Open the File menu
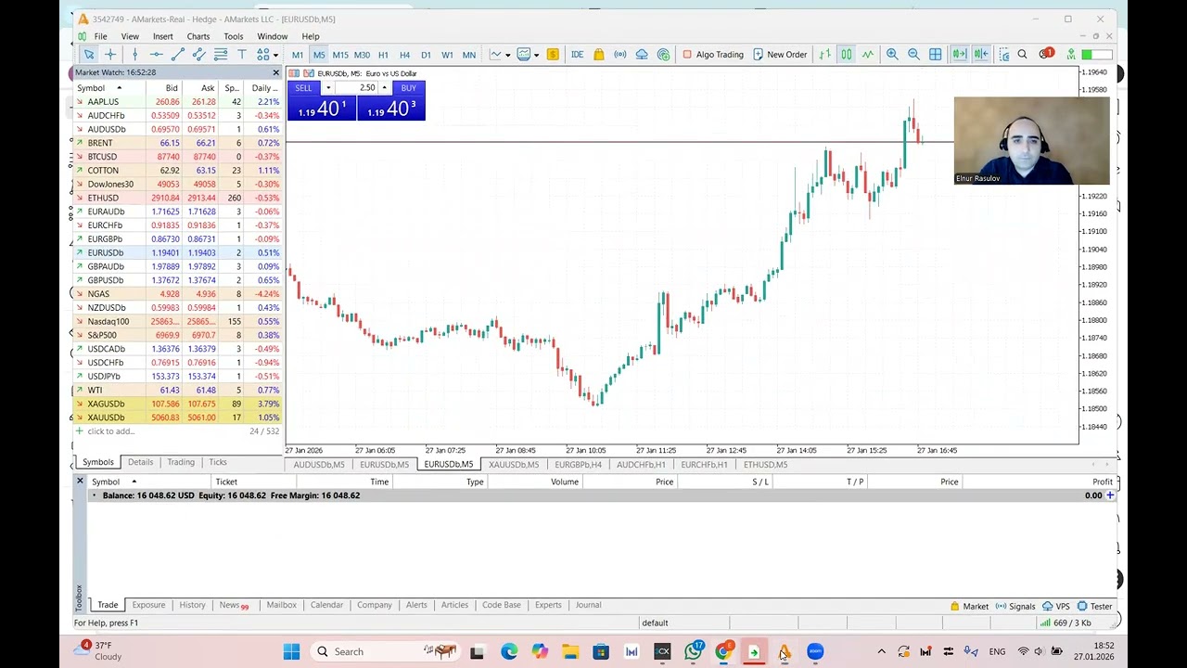 click(100, 37)
